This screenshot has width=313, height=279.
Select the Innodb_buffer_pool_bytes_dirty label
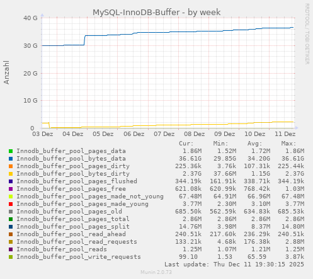[x=73, y=174]
